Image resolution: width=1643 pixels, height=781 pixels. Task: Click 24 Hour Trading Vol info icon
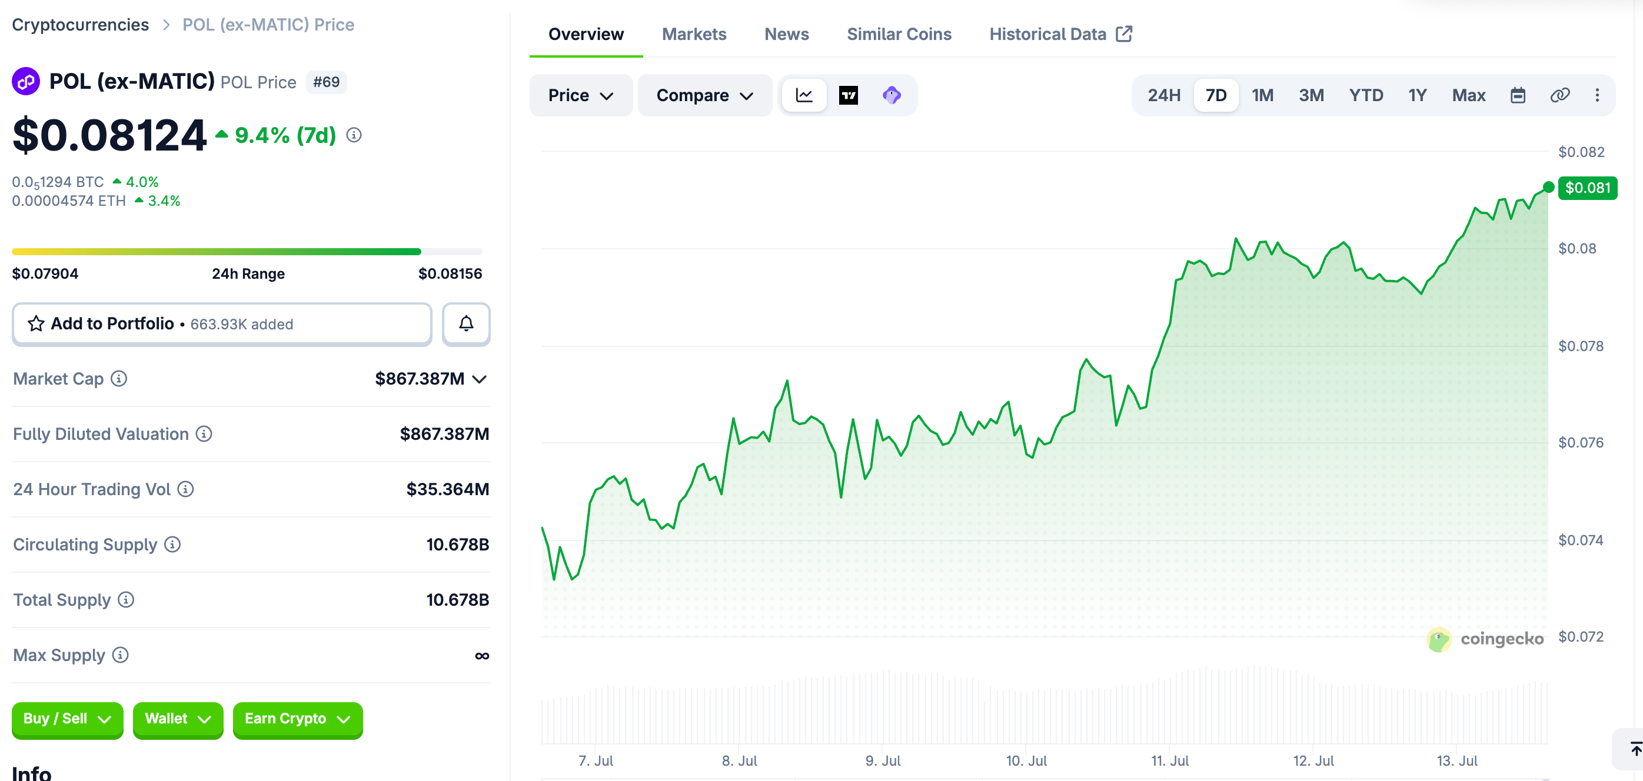click(185, 489)
